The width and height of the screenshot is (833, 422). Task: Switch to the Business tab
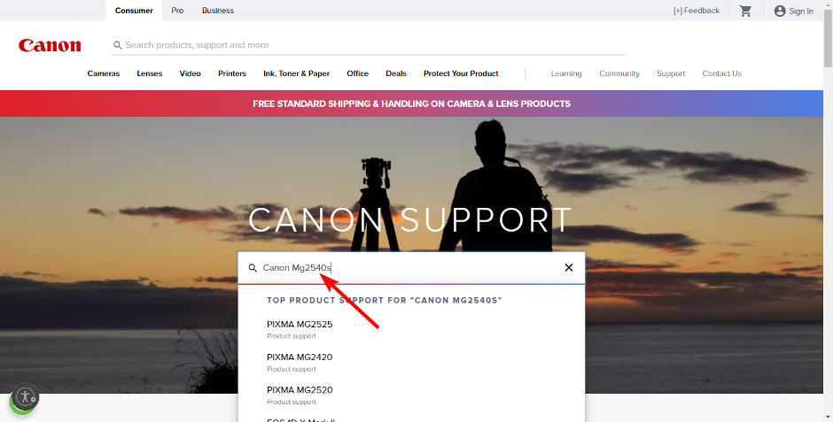click(x=218, y=11)
